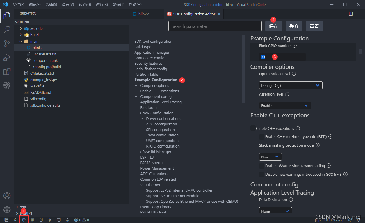Viewport: 365px width, 223px height.
Task: Click the feedback icon in status bar
Action: coord(350,220)
